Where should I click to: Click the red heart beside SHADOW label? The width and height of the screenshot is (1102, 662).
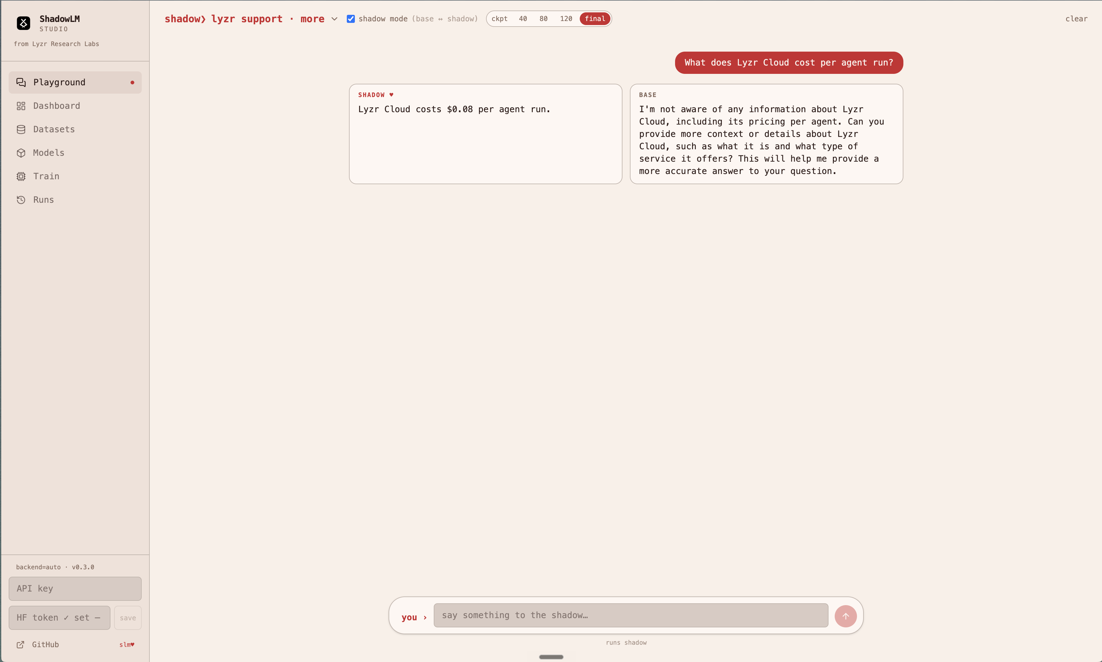coord(391,95)
